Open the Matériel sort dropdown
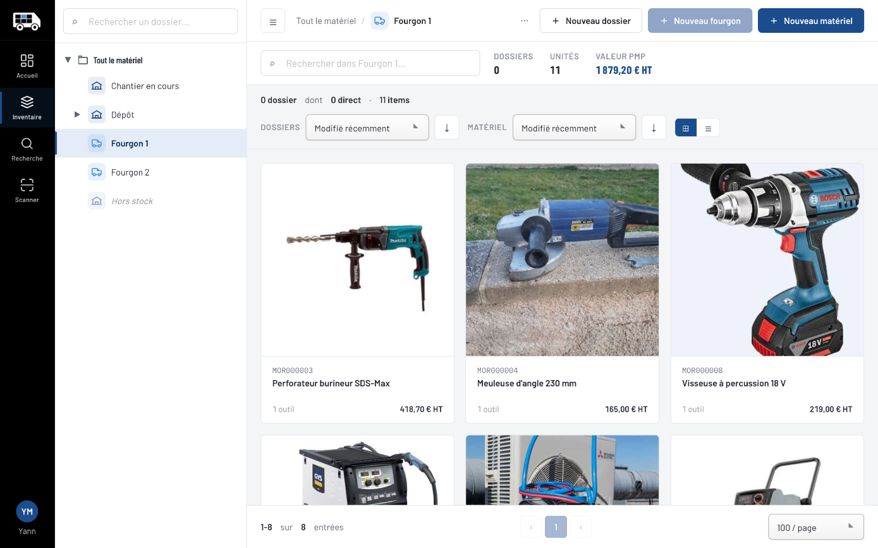The width and height of the screenshot is (878, 548). pos(574,128)
